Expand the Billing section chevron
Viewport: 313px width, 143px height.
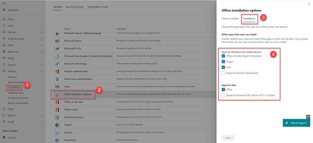[42, 58]
